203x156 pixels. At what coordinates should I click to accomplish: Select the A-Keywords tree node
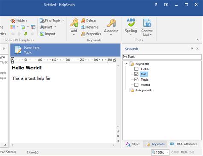point(144,90)
